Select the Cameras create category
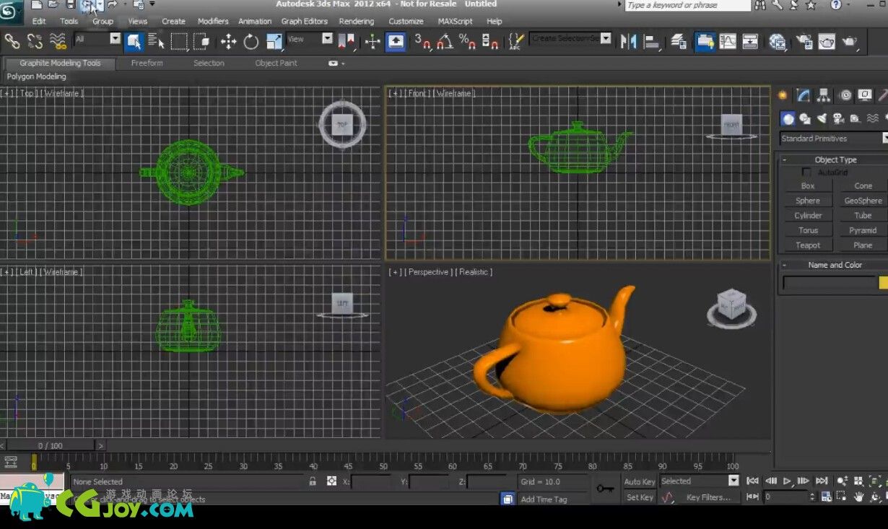Screen dimensions: 888x529 (838, 118)
